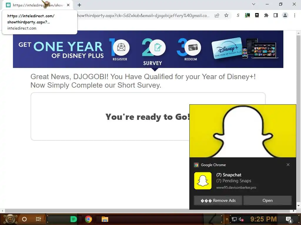Viewport: 301px width, 225px height.
Task: Click the network icon in system tray
Action: coord(234,219)
